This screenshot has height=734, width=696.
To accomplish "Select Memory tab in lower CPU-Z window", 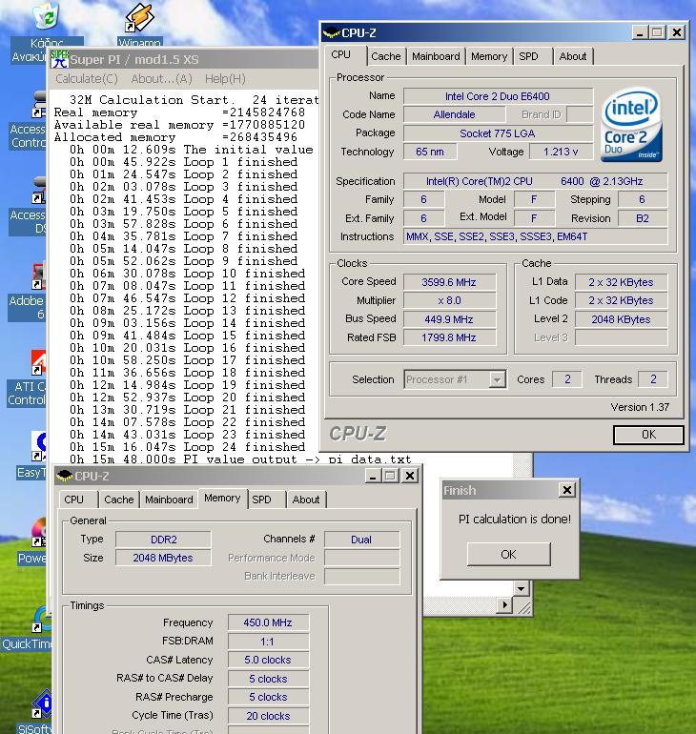I will 222,499.
